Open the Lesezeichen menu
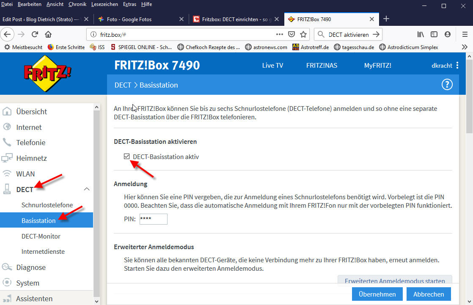Viewport: 473px width, 305px height. 104,4
